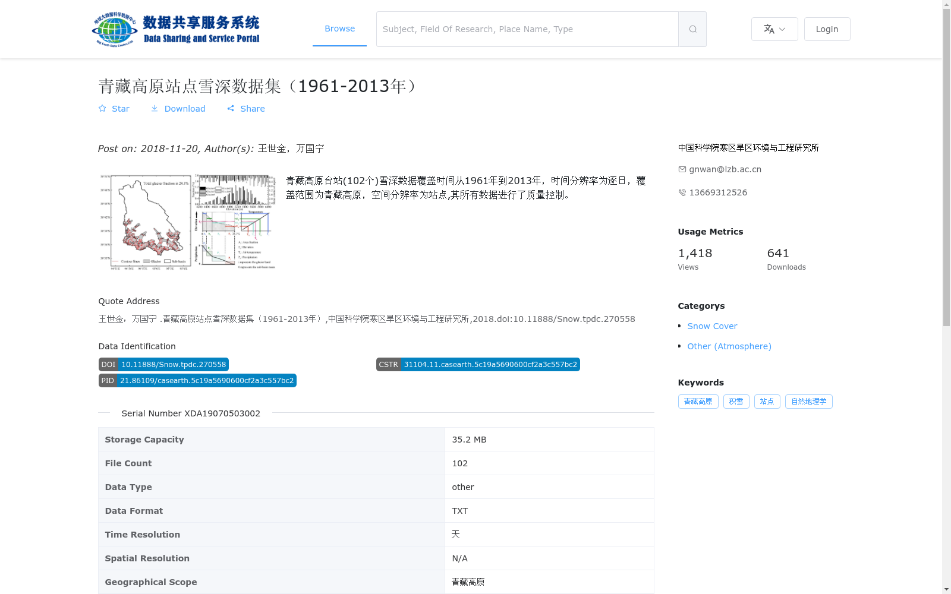Click the Data Sharing and Service Portal logo
951x594 pixels.
coord(176,29)
